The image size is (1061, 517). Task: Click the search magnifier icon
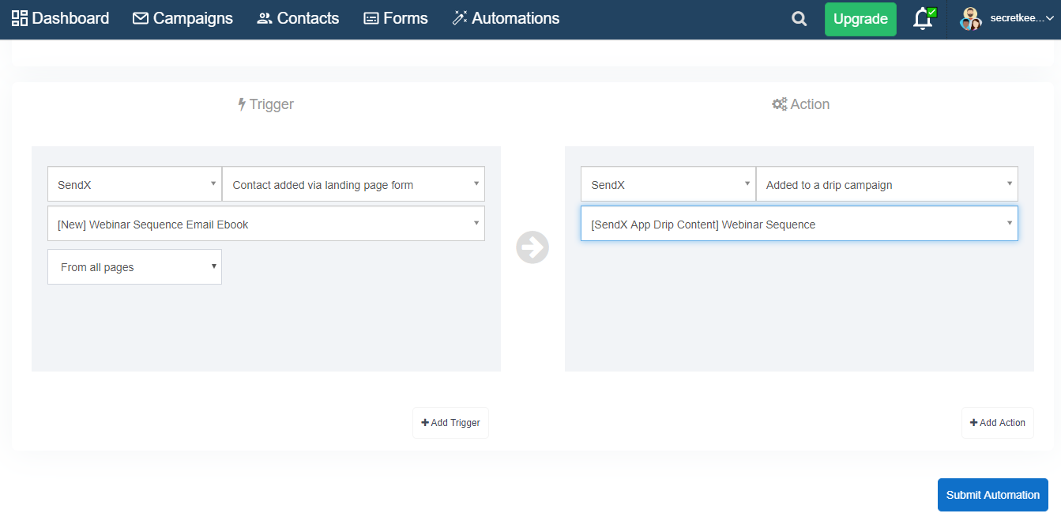[x=800, y=19]
